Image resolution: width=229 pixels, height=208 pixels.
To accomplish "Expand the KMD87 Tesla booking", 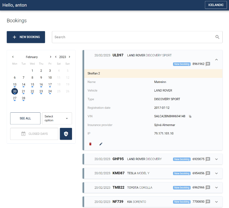I will [217, 173].
